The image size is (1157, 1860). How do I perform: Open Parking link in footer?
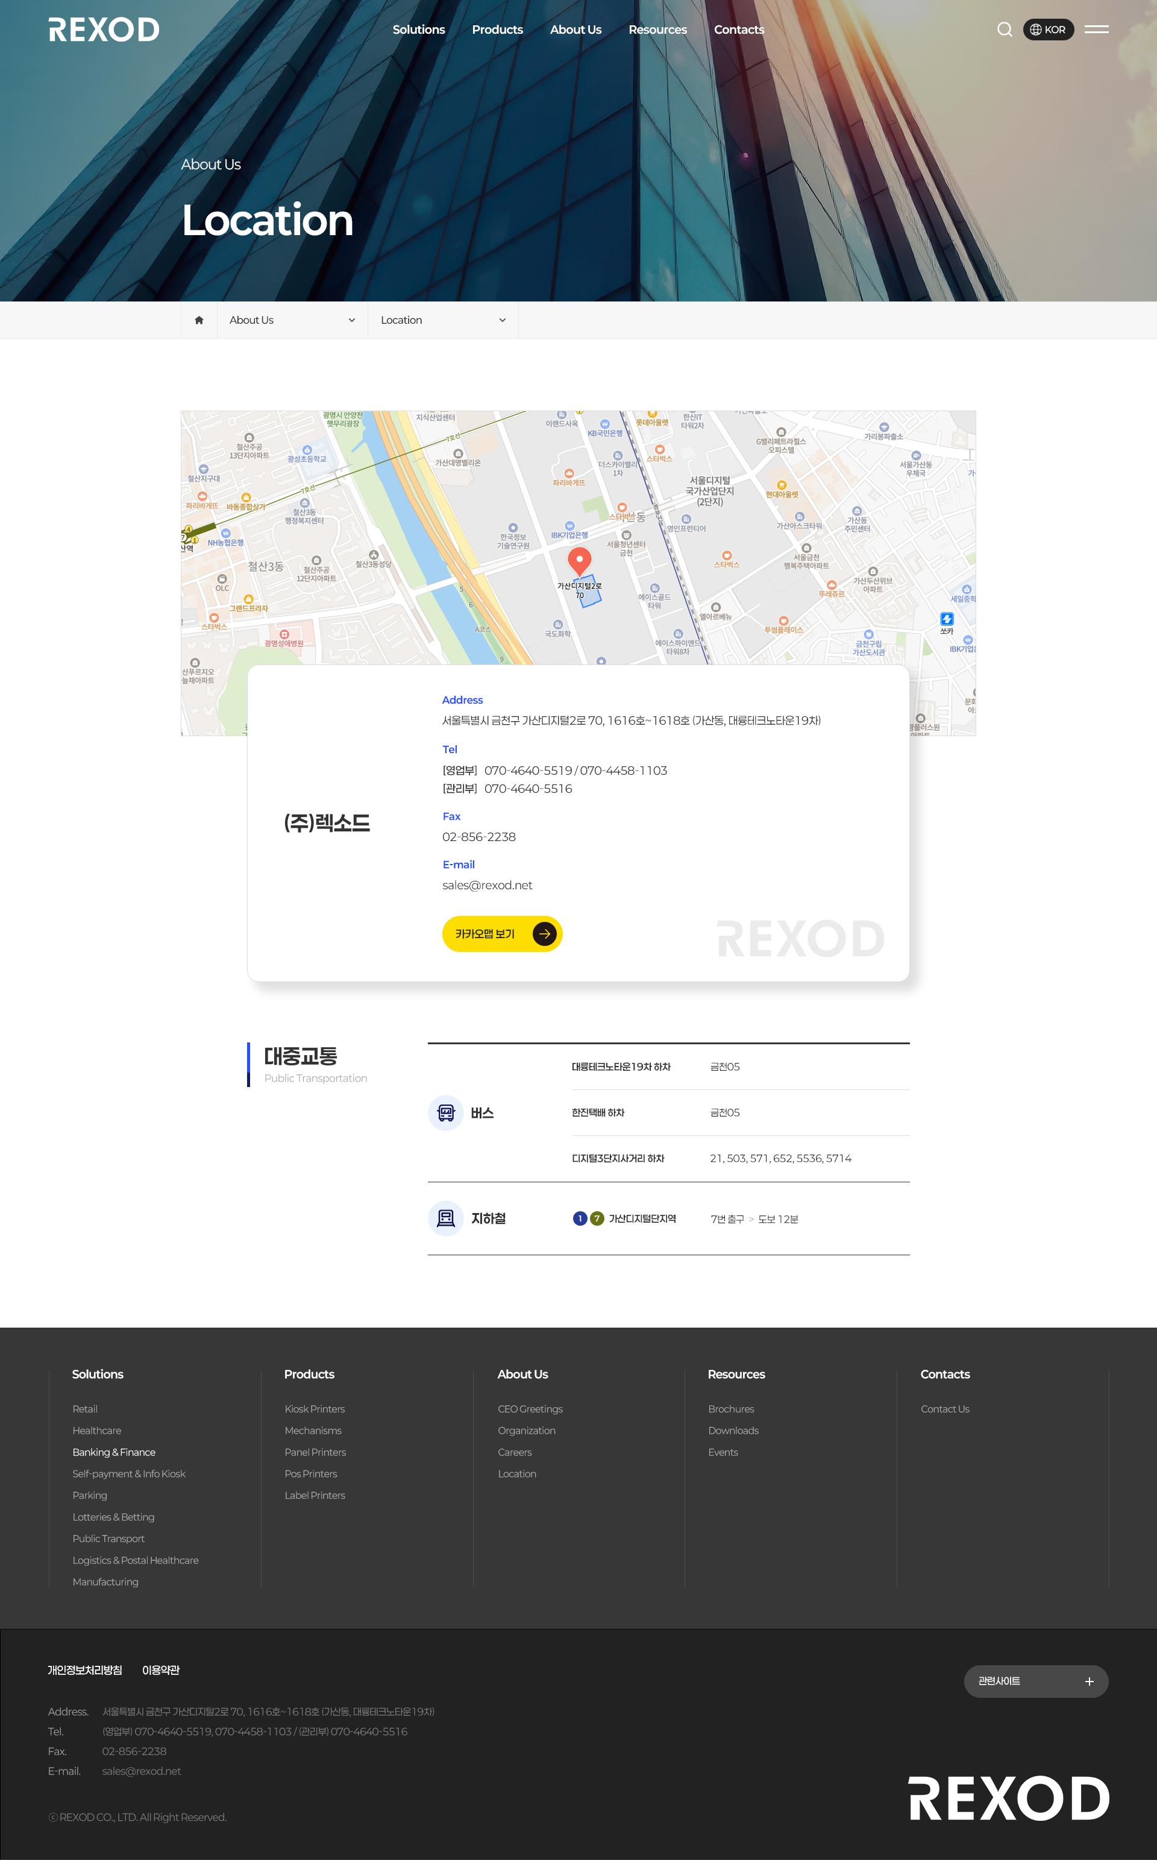pyautogui.click(x=90, y=1495)
